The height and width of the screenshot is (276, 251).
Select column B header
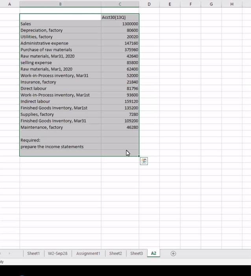(x=61, y=4)
